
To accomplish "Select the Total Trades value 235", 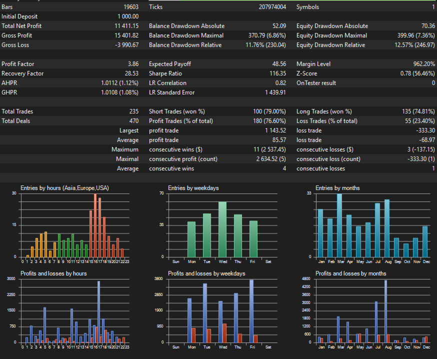I will [x=134, y=111].
